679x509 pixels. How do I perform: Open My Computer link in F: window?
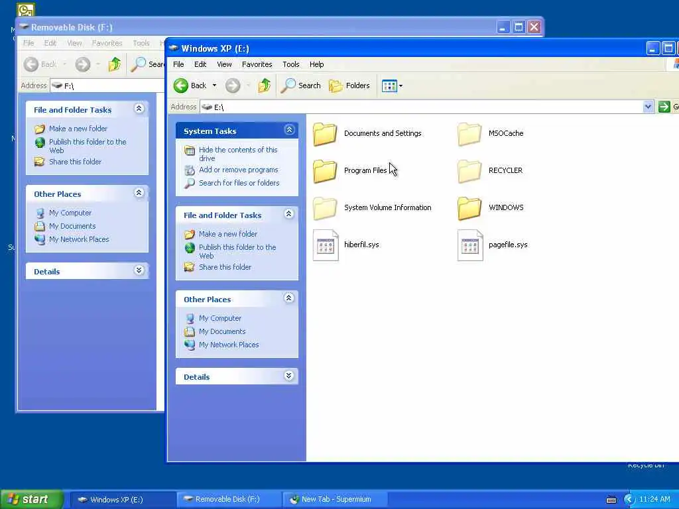pyautogui.click(x=70, y=213)
